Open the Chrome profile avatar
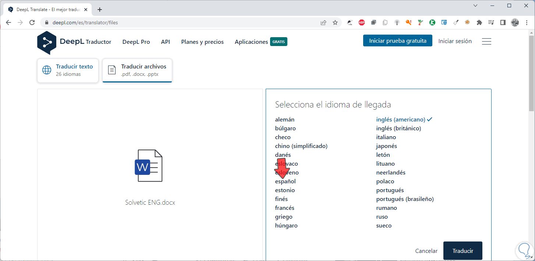Screen dimensions: 535x261 (515, 22)
